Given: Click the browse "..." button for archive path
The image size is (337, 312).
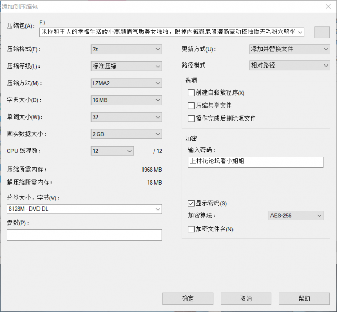Looking at the screenshot, I should [321, 32].
